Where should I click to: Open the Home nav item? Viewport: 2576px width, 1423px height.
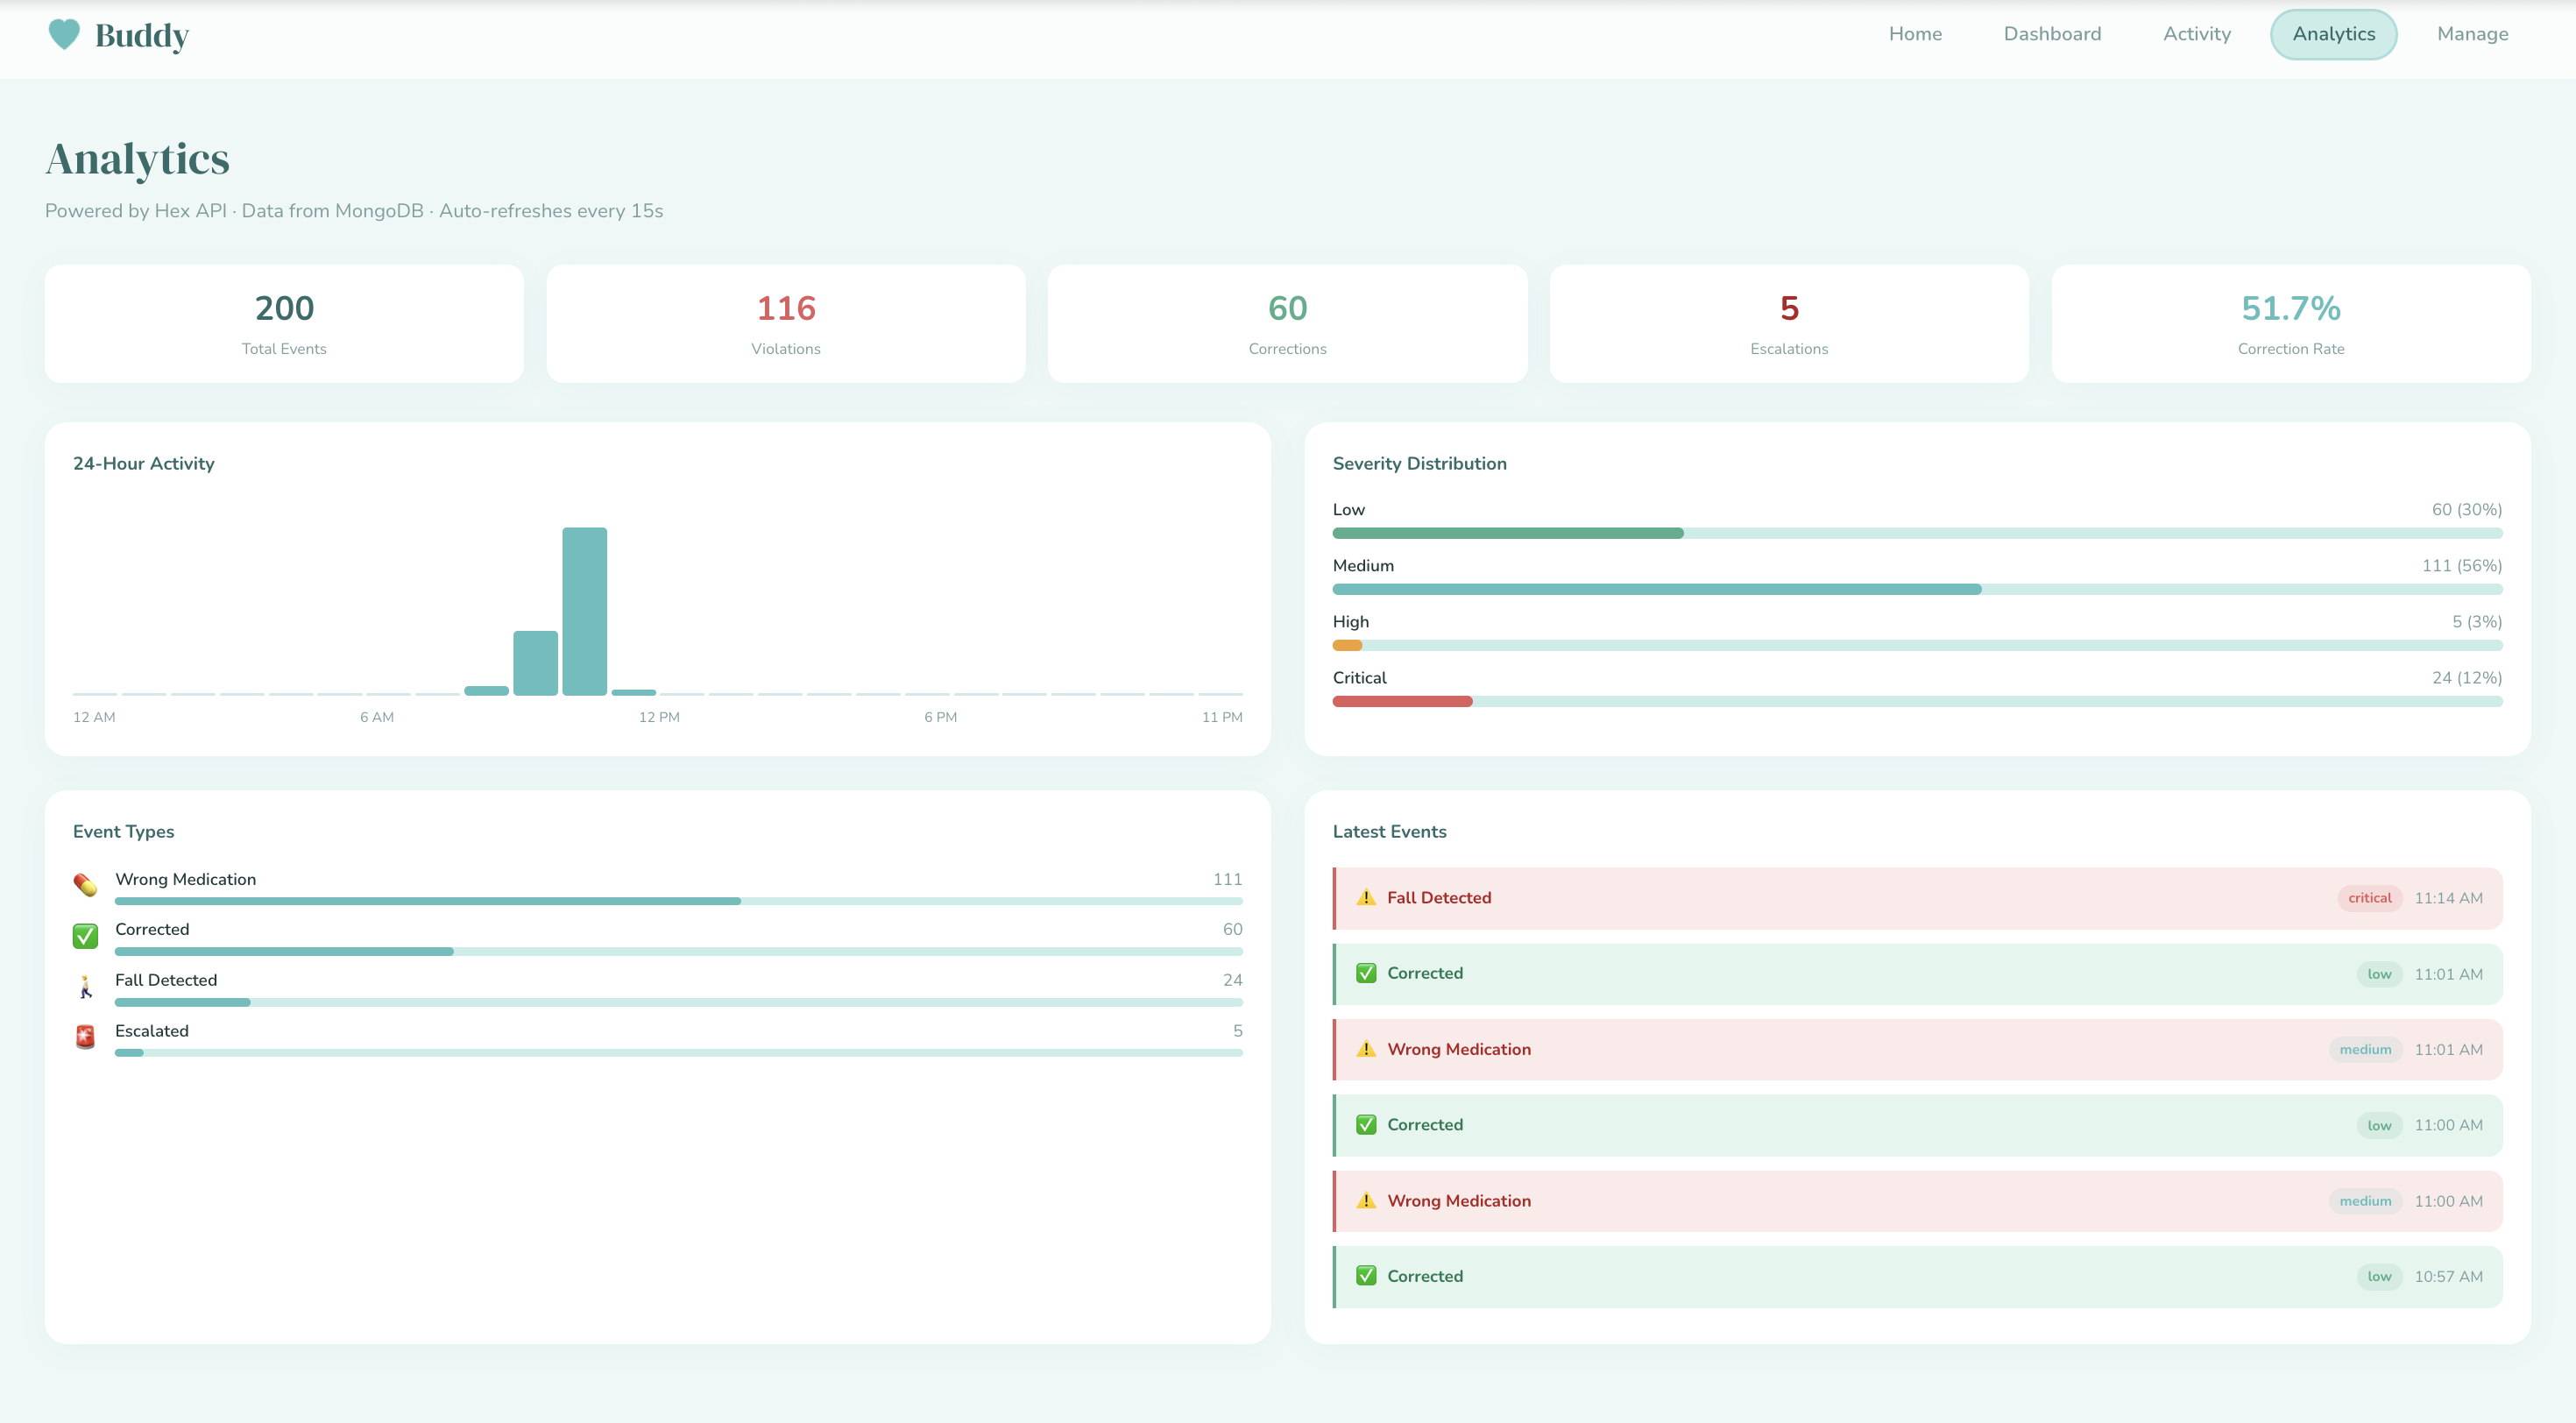tap(1915, 34)
